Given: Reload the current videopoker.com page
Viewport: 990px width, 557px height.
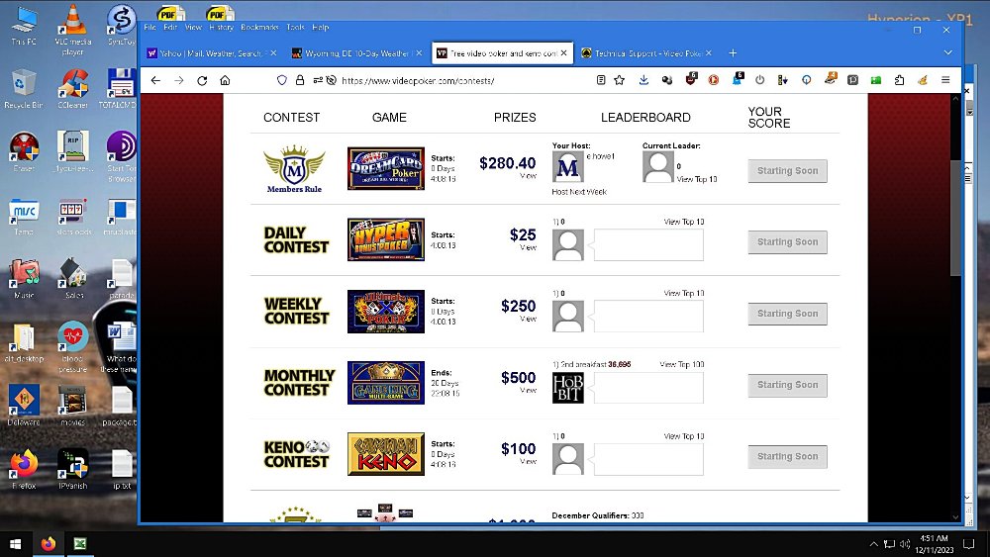Looking at the screenshot, I should point(202,80).
